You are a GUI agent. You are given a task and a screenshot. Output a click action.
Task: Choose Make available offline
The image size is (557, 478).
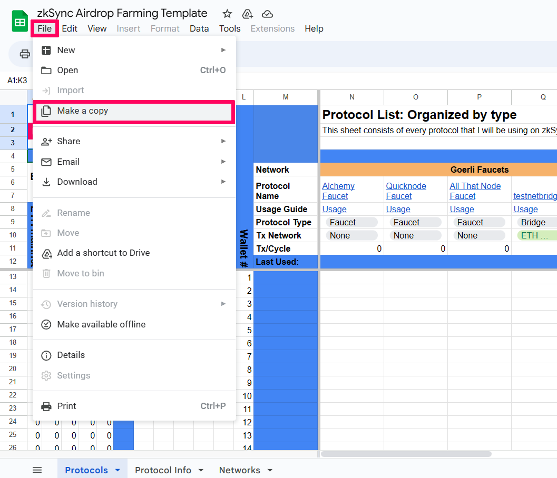pyautogui.click(x=134, y=324)
